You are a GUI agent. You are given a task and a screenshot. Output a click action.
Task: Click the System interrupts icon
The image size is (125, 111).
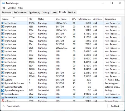[3, 87]
